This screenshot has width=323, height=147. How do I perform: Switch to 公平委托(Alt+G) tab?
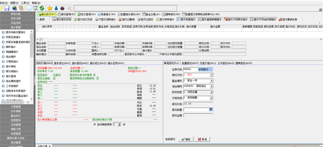226,63
